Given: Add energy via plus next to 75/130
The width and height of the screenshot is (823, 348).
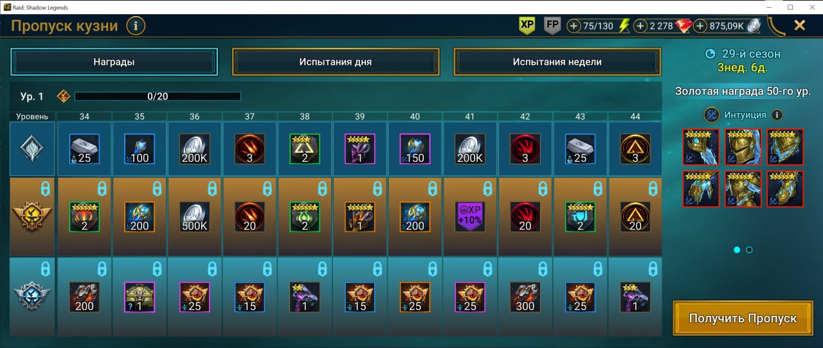Looking at the screenshot, I should [574, 26].
